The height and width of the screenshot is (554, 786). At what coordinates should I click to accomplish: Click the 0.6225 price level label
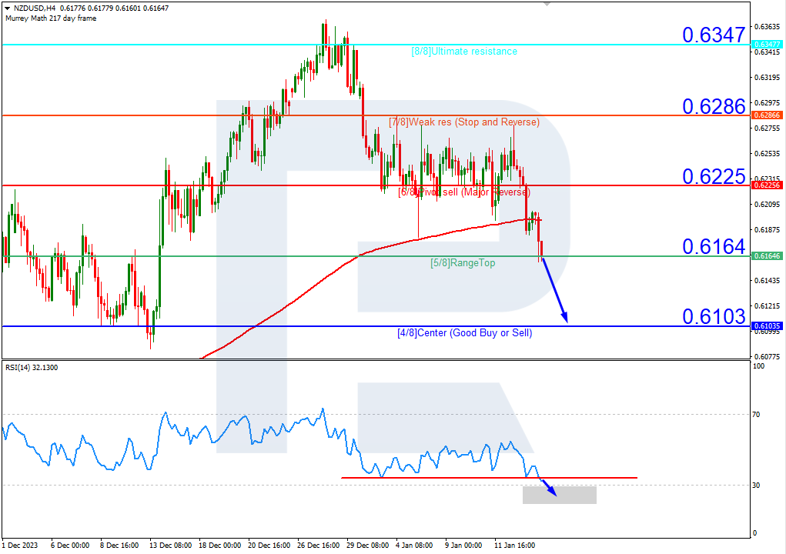(x=712, y=177)
